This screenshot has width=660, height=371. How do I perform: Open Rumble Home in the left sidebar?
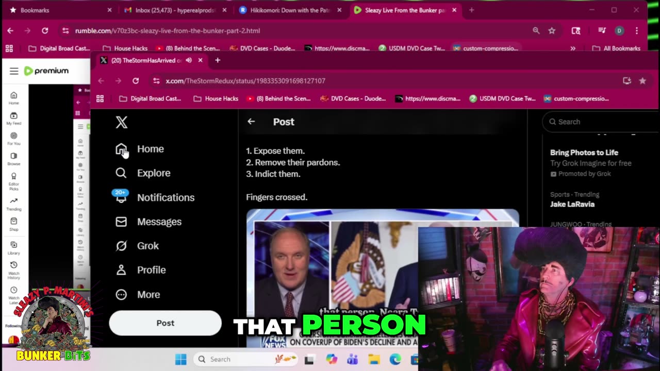[14, 98]
